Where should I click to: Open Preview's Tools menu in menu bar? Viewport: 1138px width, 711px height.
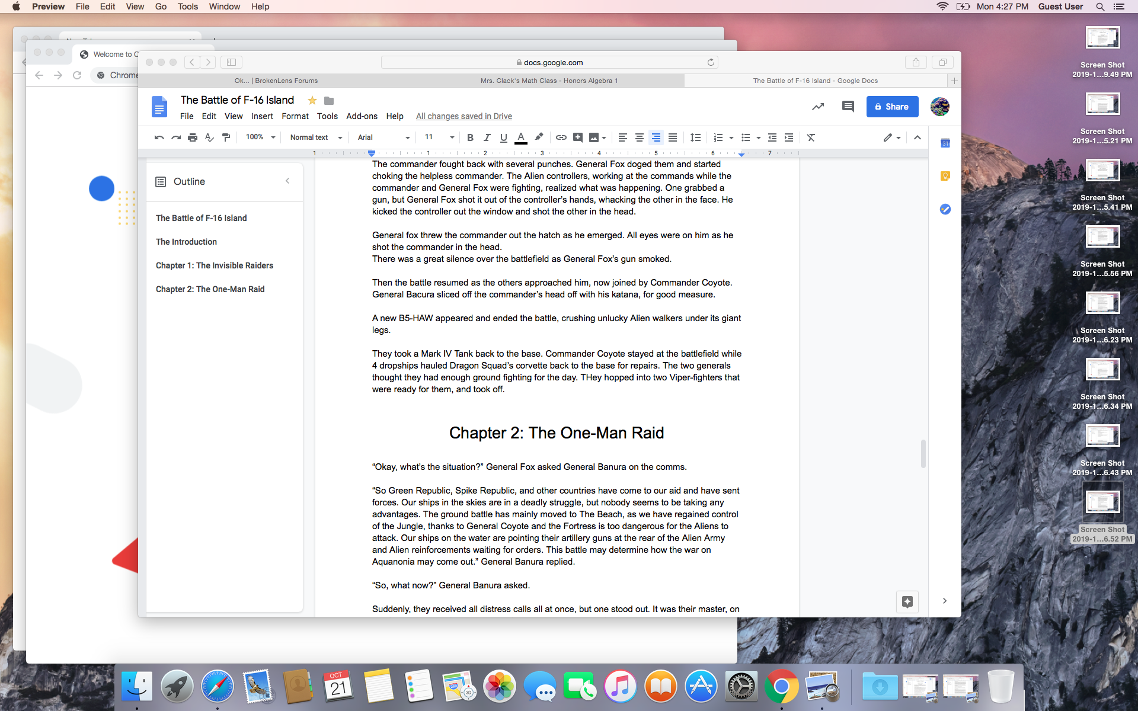[188, 7]
